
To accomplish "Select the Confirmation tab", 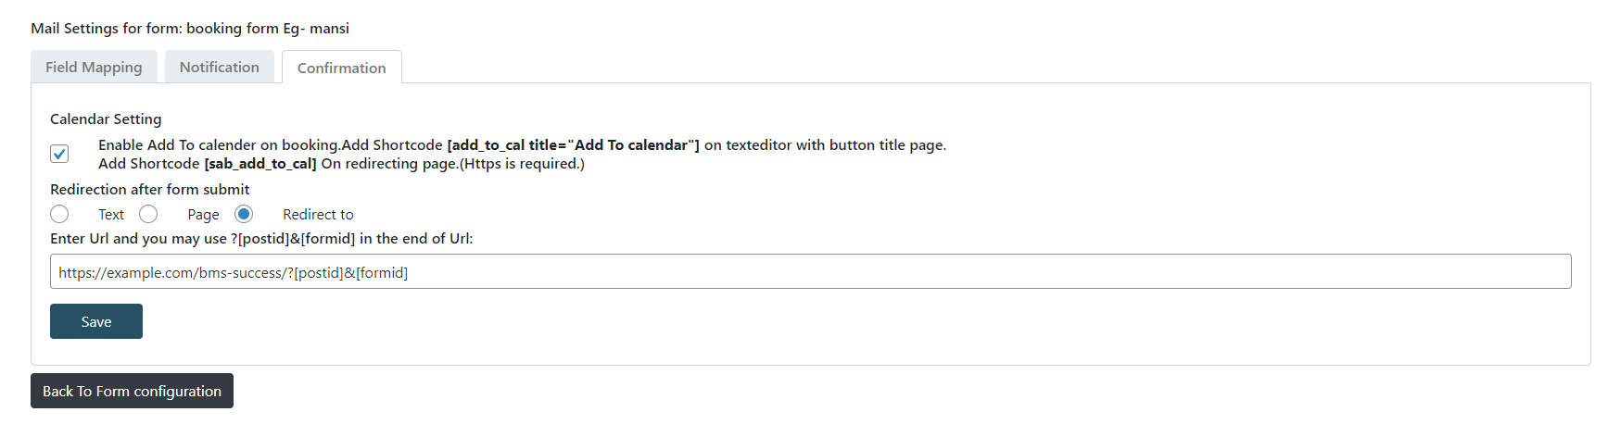I will (x=341, y=68).
